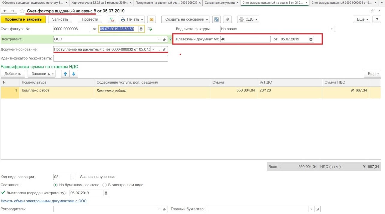Image resolution: width=385 pixels, height=214 pixels.
Task: Open Начать обмен электронными документами link
Action: tap(44, 201)
